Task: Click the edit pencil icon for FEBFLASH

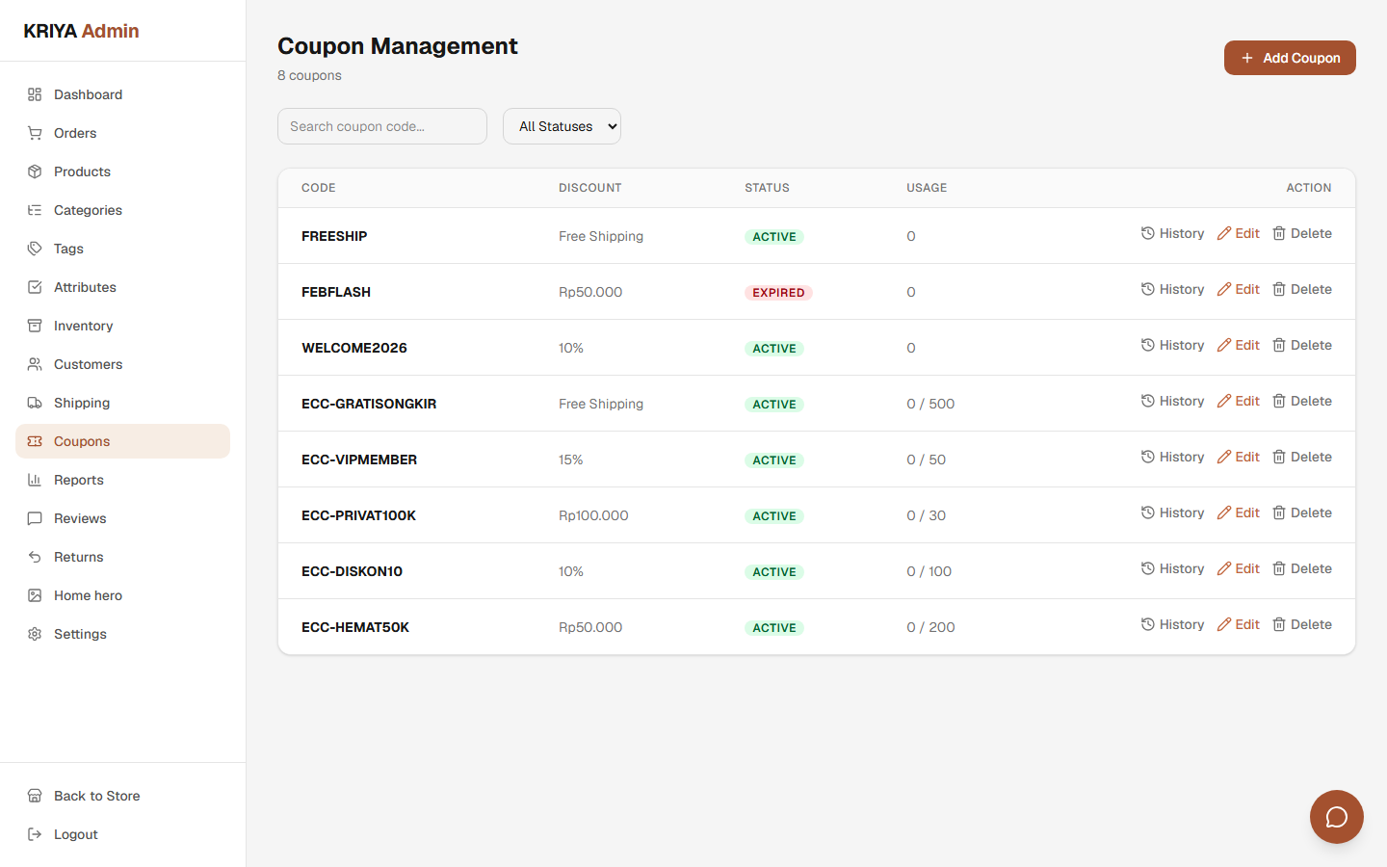Action: pos(1224,289)
